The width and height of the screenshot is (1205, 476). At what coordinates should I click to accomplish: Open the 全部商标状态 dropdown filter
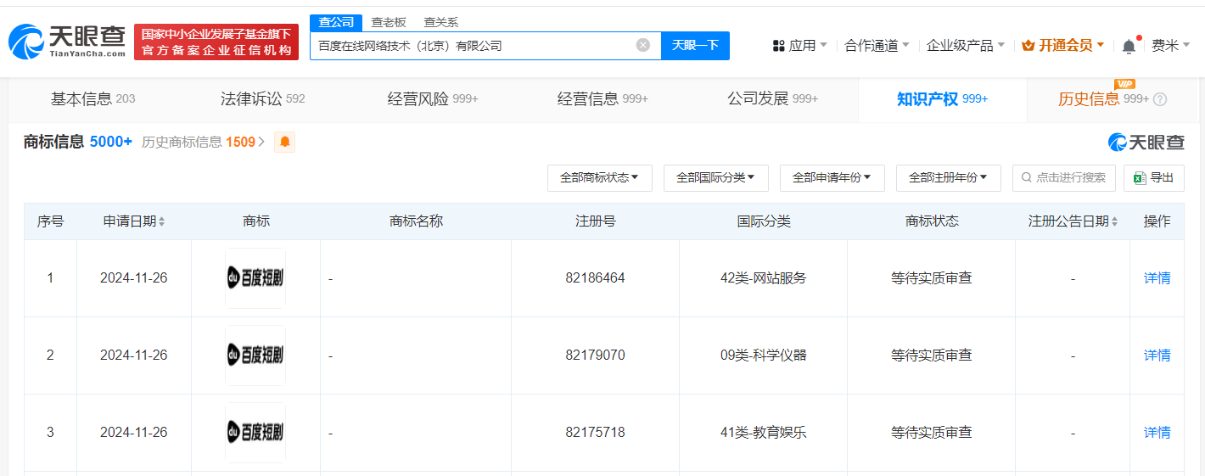(x=599, y=177)
